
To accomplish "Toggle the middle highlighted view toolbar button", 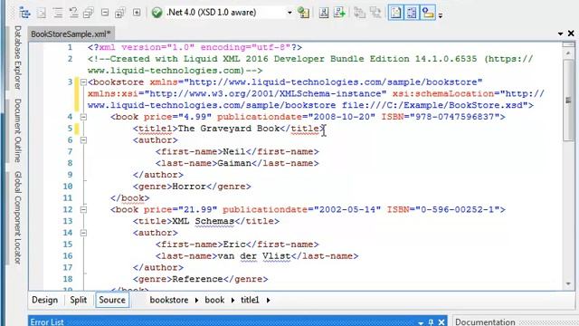I will tap(412, 13).
